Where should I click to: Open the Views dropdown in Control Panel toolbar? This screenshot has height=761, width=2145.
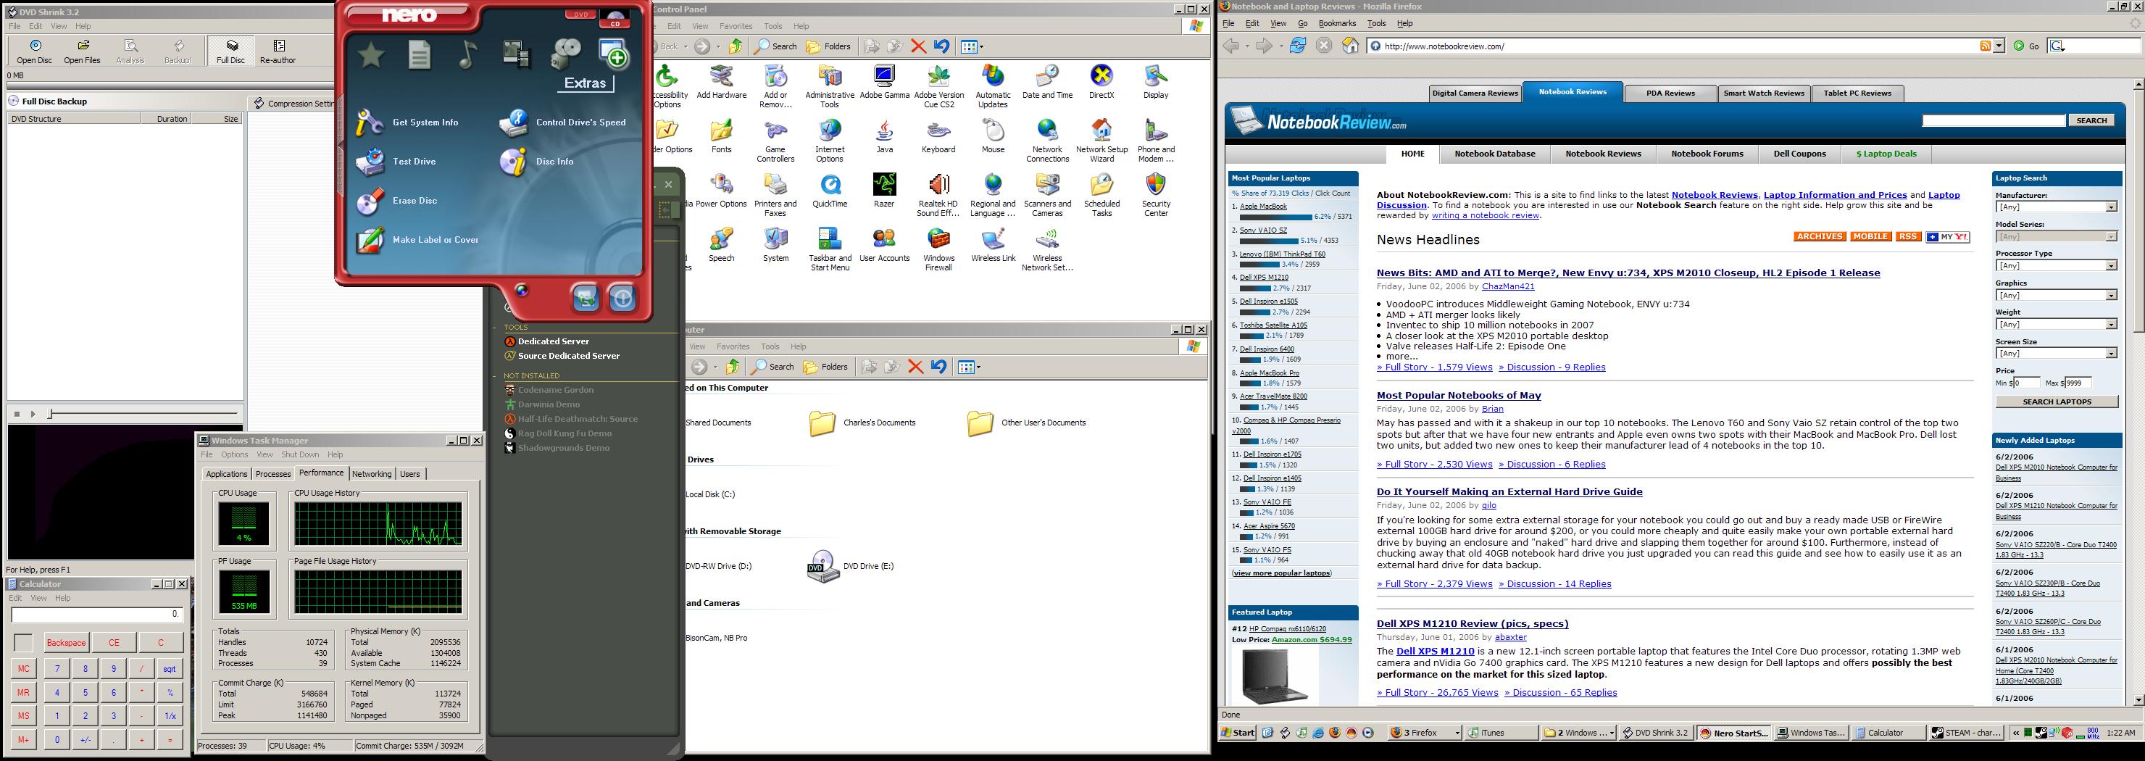click(972, 46)
